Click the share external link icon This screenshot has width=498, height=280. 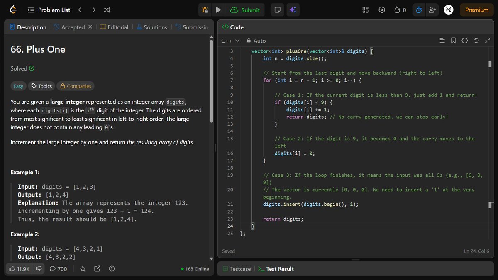point(97,269)
